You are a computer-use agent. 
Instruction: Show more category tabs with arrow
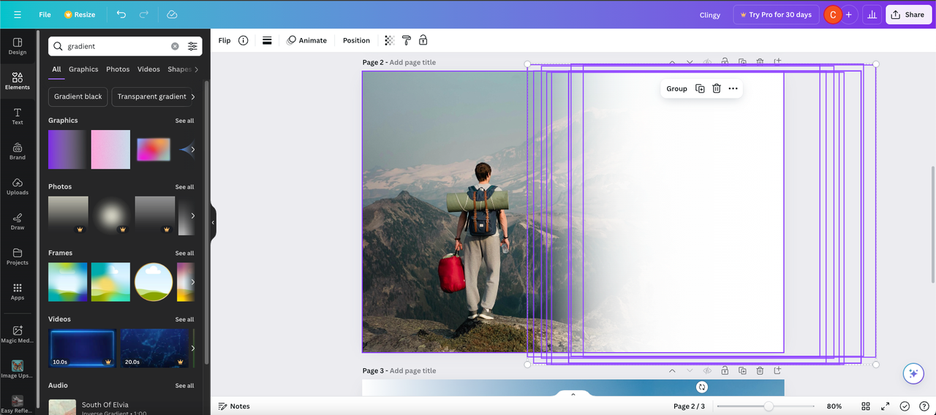196,69
